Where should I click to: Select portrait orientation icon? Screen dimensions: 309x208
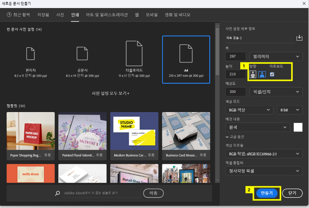pyautogui.click(x=253, y=74)
